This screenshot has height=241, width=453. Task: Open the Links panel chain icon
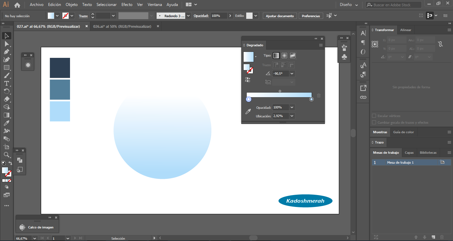coord(363,97)
